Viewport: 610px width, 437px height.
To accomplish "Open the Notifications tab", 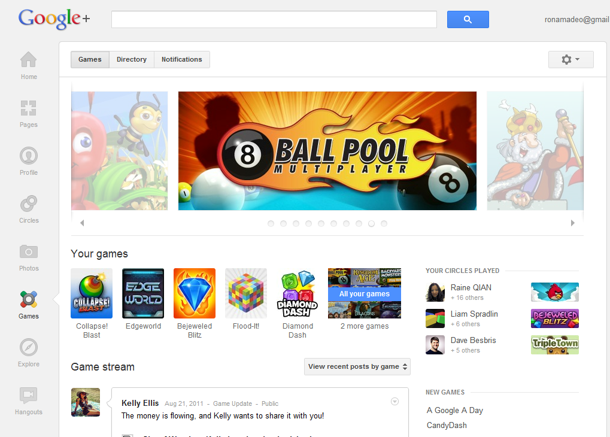I will point(181,59).
